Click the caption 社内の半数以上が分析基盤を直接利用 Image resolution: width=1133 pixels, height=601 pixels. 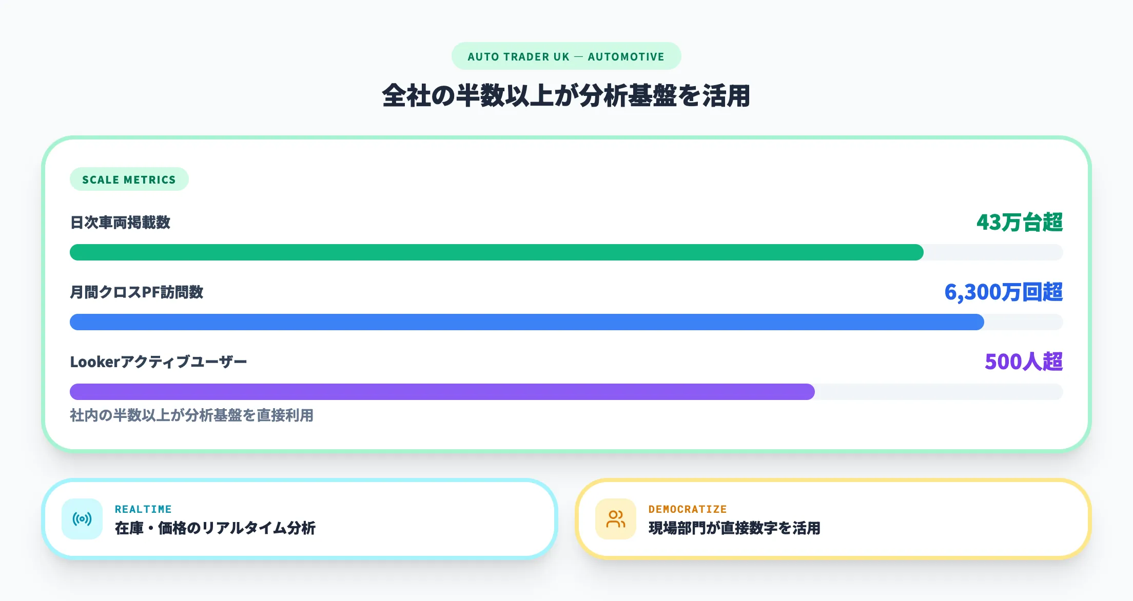point(191,415)
